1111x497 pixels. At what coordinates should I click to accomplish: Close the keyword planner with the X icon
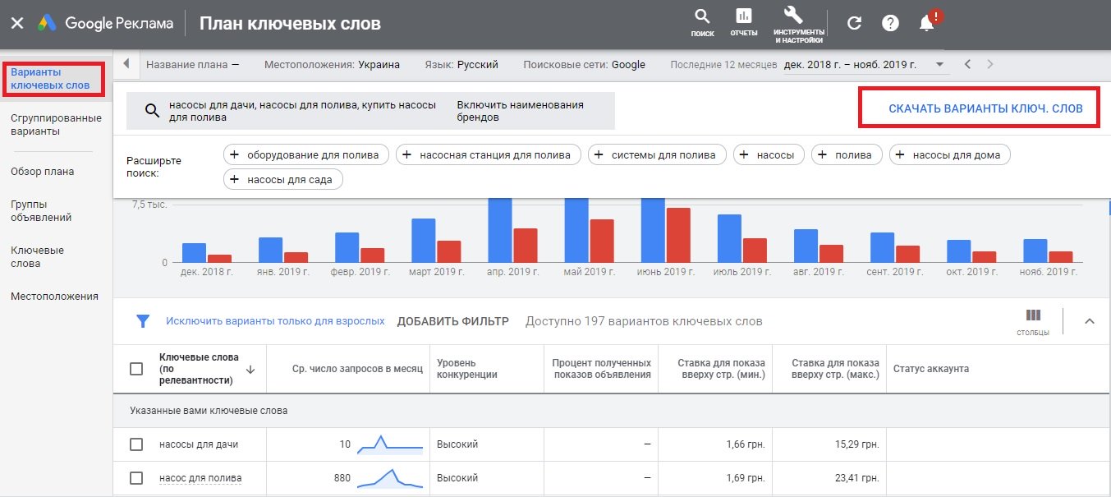point(16,23)
